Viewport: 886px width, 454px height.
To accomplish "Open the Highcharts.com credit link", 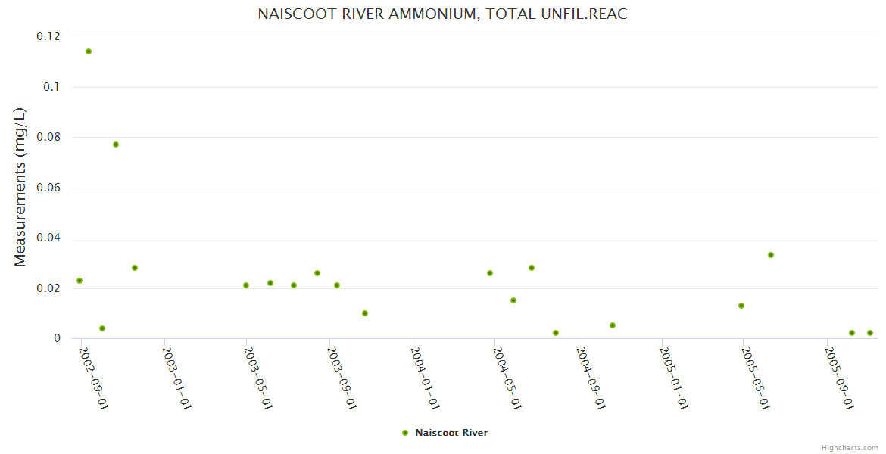I will pyautogui.click(x=850, y=447).
